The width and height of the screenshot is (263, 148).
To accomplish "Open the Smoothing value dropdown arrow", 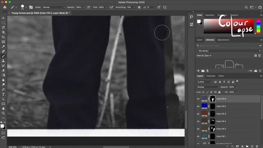I will point(134,7).
